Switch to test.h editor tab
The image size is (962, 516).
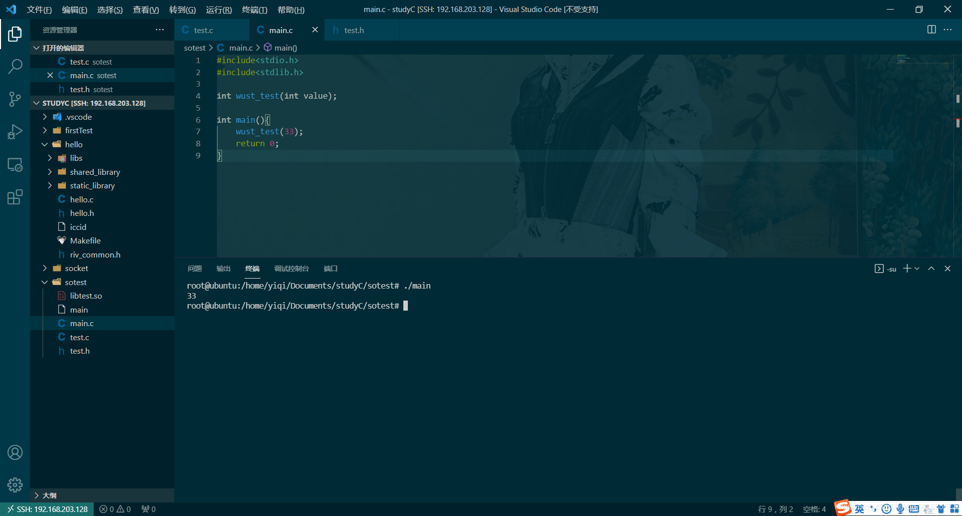click(362, 30)
